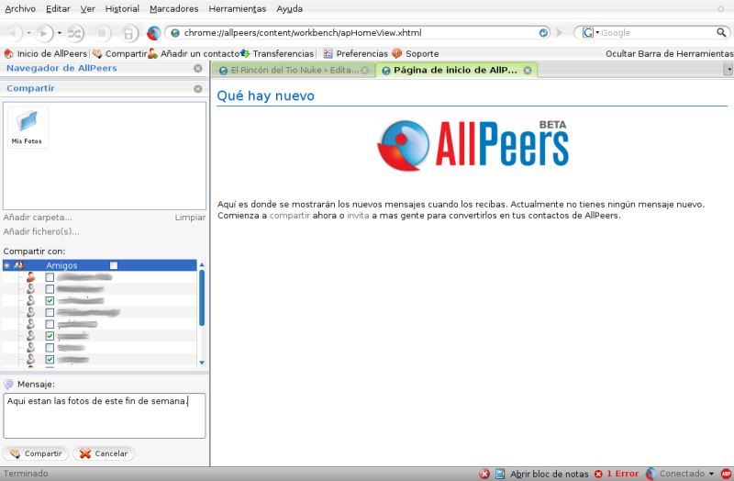Click the scroll up arrow of the contact list
This screenshot has height=481, width=734.
point(202,264)
